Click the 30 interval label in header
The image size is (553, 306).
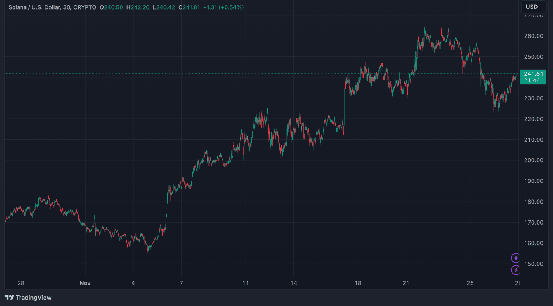pyautogui.click(x=66, y=7)
